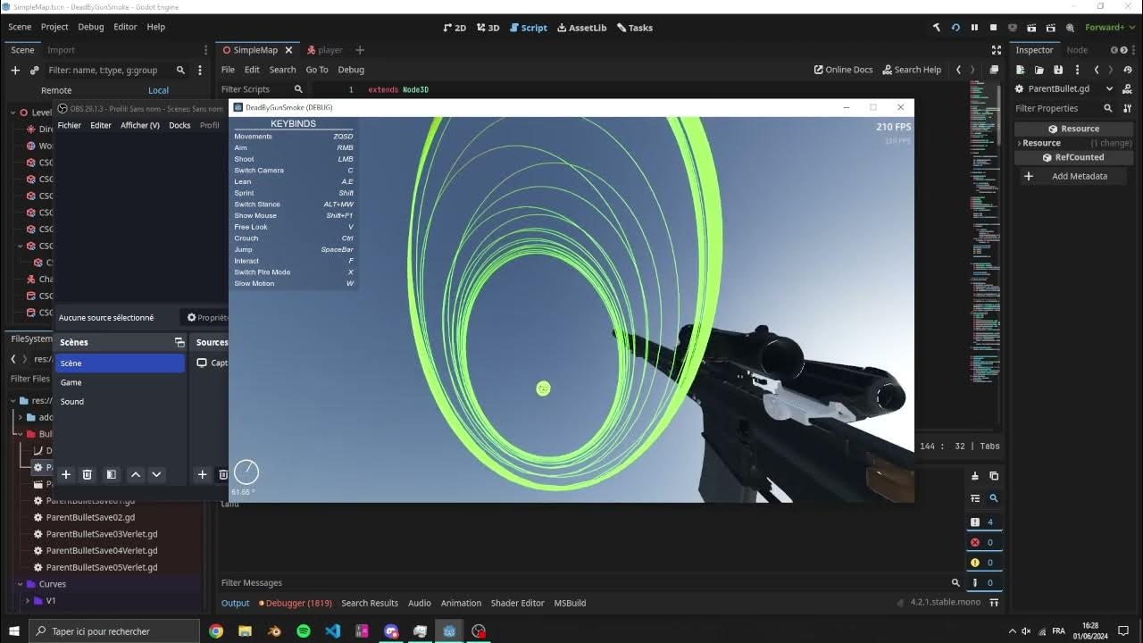Screen dimensions: 1143x643
Task: Stop the running project
Action: click(993, 28)
